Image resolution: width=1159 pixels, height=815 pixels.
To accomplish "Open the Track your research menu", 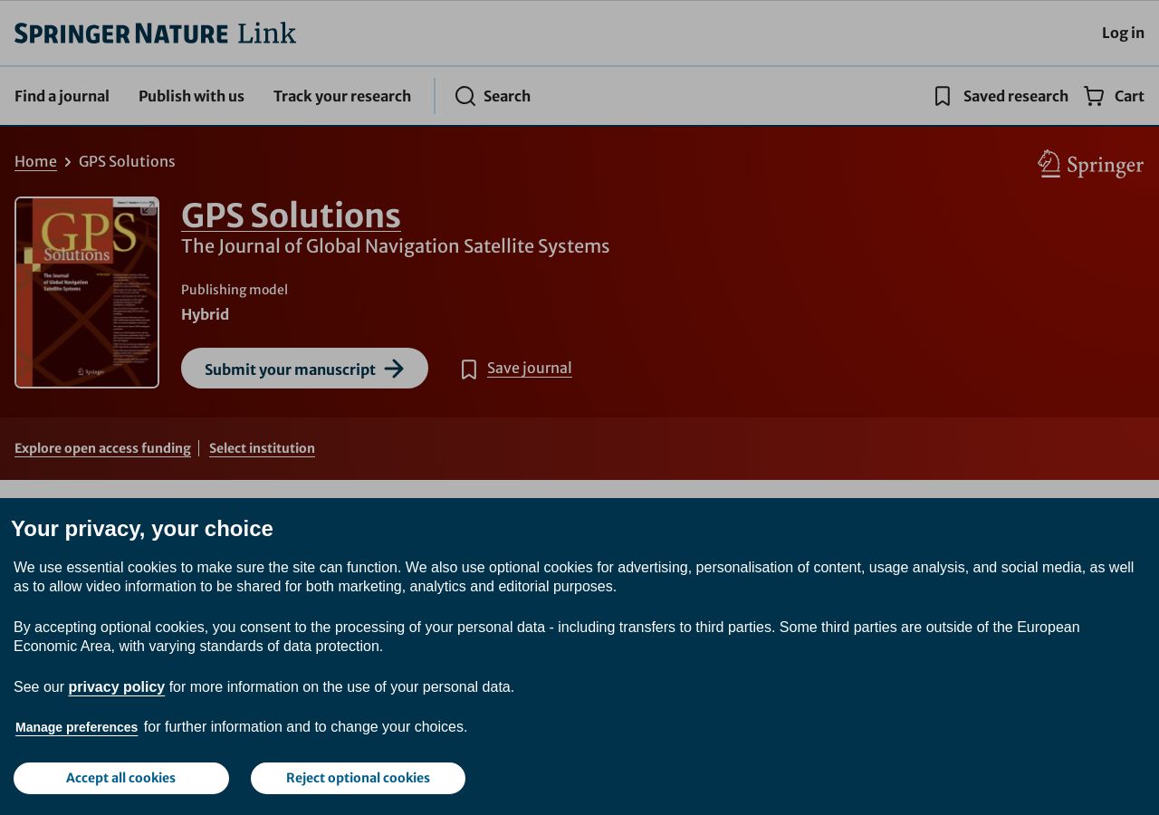I will pyautogui.click(x=342, y=96).
